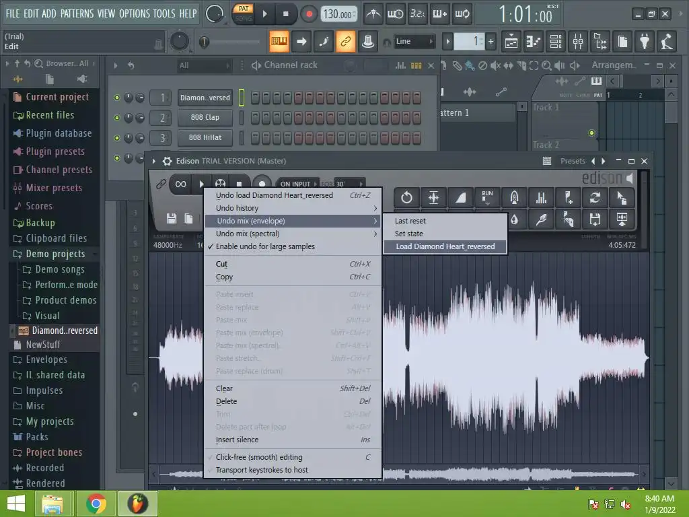
Task: Open the PATTERNS menu
Action: point(77,13)
